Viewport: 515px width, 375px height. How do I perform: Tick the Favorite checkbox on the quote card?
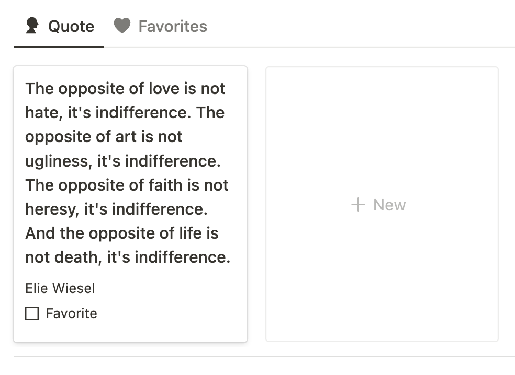(32, 313)
